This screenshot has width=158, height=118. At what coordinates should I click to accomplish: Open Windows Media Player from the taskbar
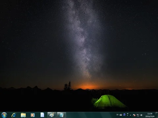(33, 115)
